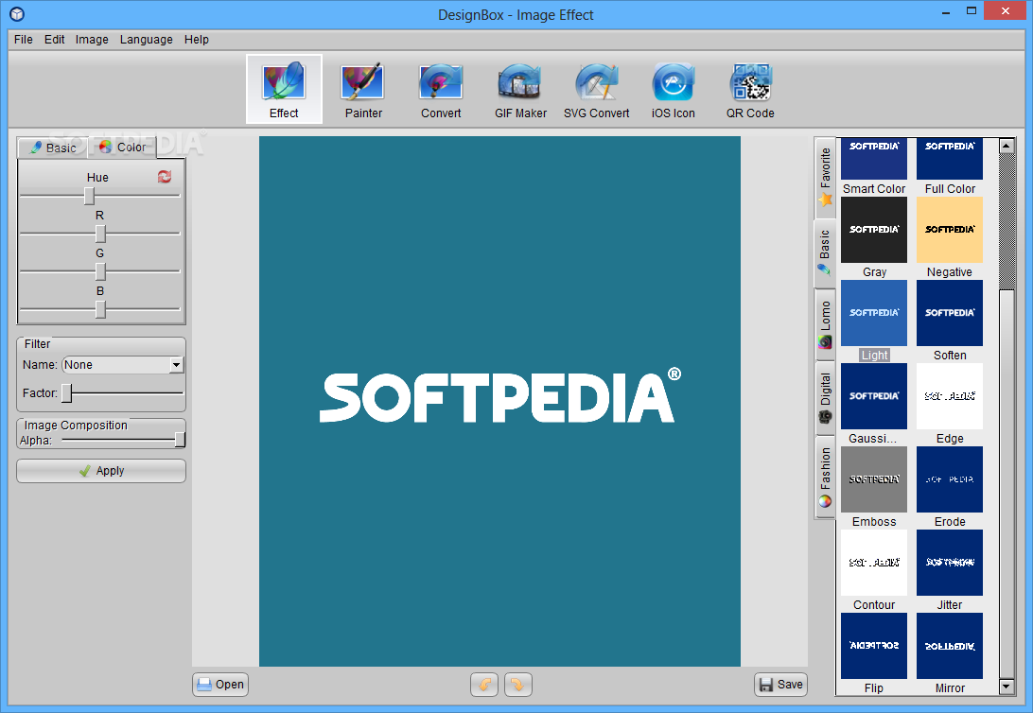Open the Convert tool
This screenshot has height=713, width=1033.
[x=441, y=89]
